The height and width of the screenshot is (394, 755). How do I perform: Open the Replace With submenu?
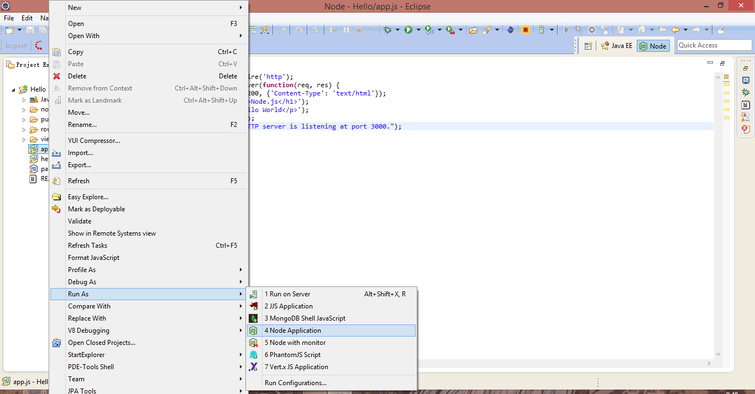pyautogui.click(x=149, y=318)
